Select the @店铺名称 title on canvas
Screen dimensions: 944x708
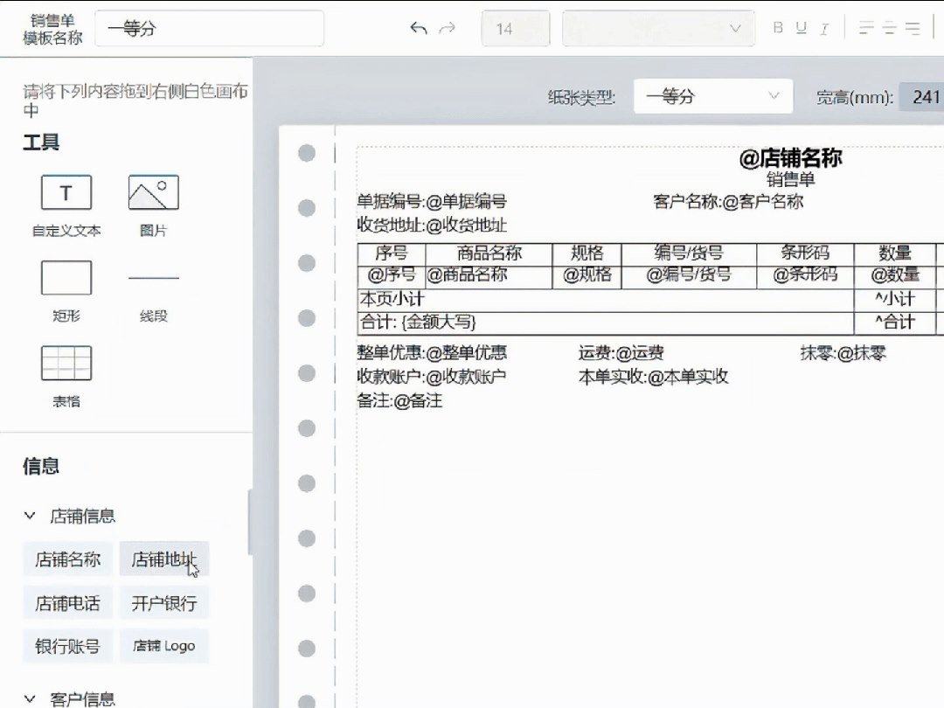[x=790, y=158]
